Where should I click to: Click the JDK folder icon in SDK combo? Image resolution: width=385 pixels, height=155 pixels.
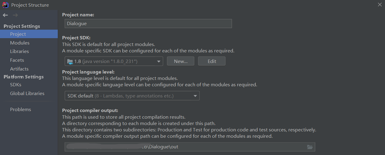pos(70,61)
